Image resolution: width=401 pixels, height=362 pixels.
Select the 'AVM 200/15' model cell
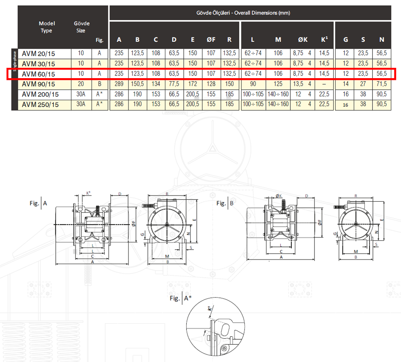(x=45, y=94)
